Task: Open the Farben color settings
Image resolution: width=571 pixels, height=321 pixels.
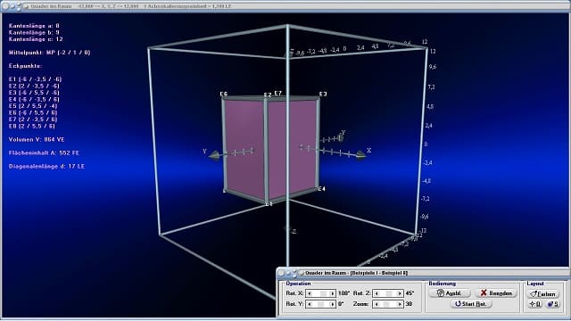Action: [x=542, y=293]
